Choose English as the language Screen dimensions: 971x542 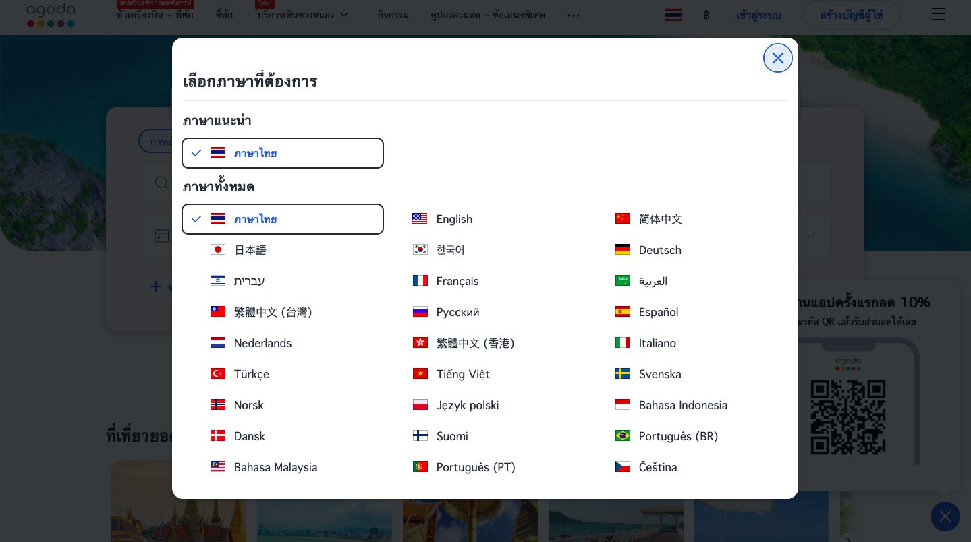pyautogui.click(x=453, y=219)
